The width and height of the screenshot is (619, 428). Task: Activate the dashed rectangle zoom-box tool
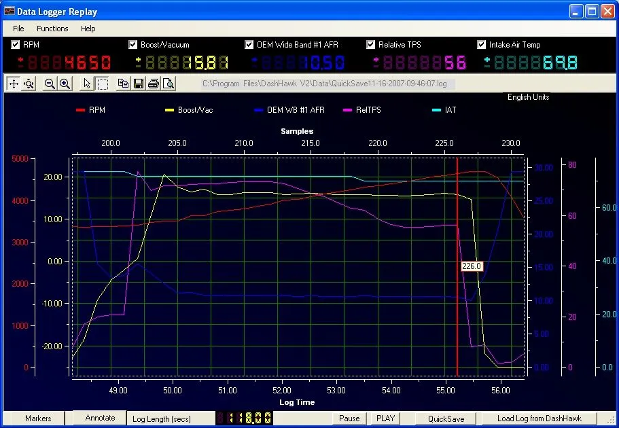103,84
